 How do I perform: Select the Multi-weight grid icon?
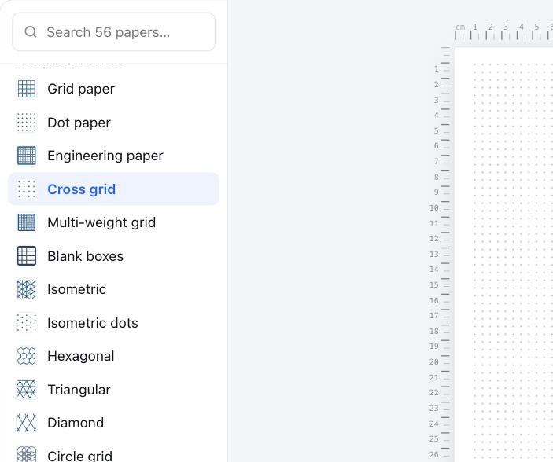[x=27, y=222]
